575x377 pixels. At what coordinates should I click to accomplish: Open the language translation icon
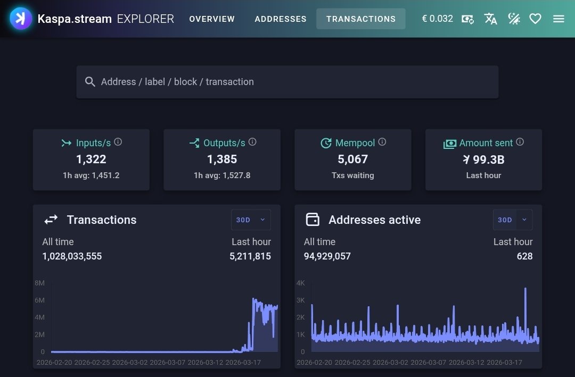tap(490, 19)
